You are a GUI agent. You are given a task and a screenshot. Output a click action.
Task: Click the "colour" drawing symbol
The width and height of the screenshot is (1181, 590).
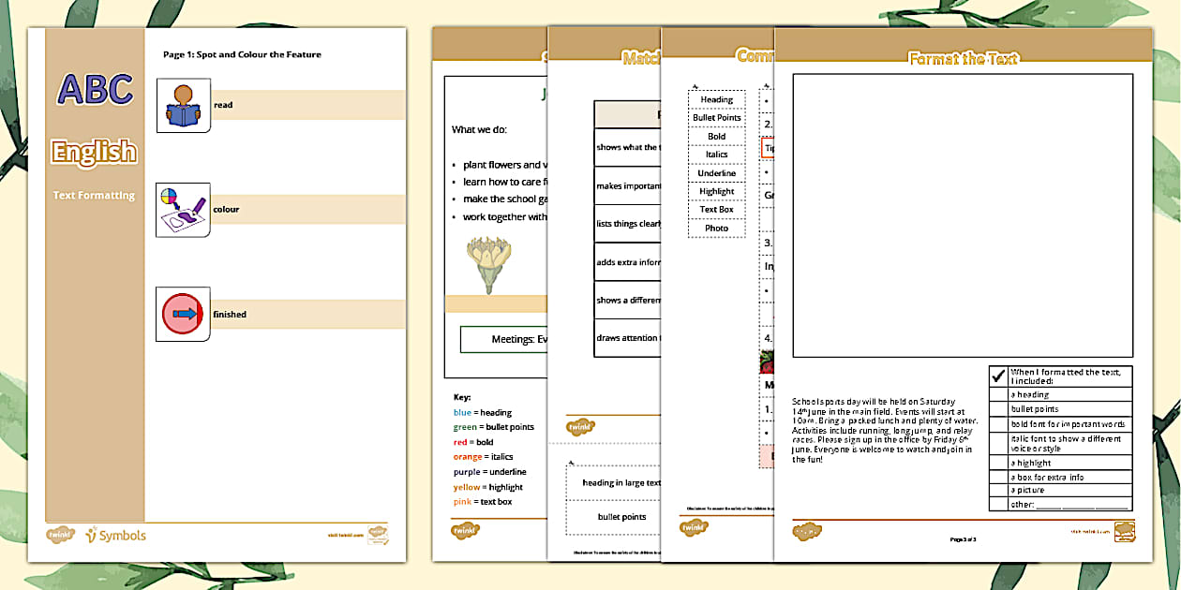pyautogui.click(x=183, y=209)
